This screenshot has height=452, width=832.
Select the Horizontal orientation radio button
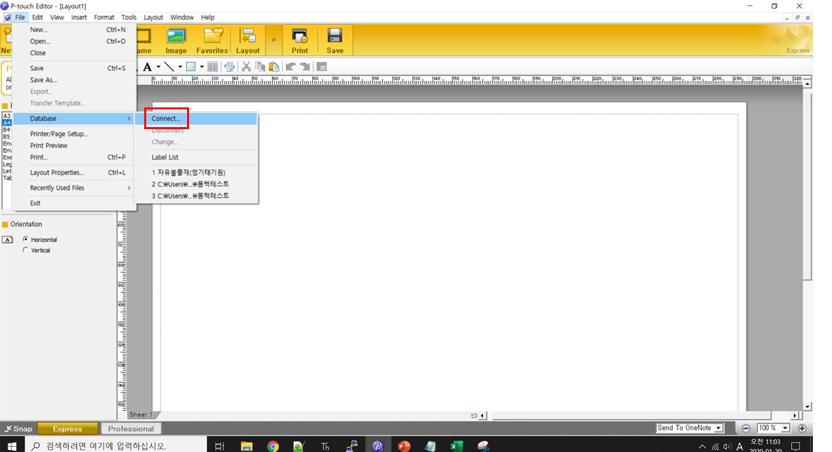point(26,239)
